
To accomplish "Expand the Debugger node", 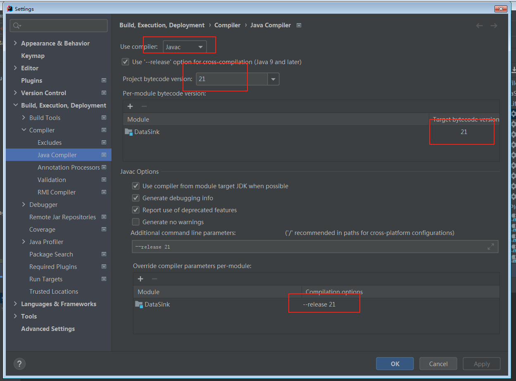I will (x=24, y=204).
